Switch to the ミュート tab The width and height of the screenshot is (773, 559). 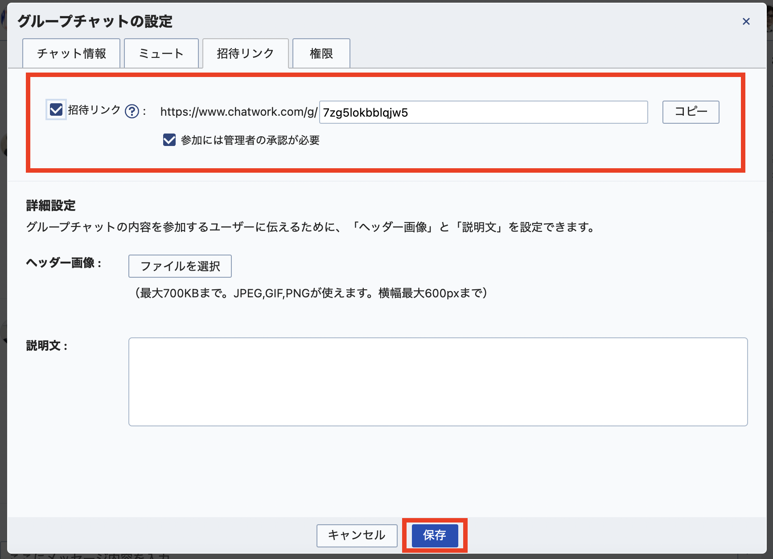point(161,53)
